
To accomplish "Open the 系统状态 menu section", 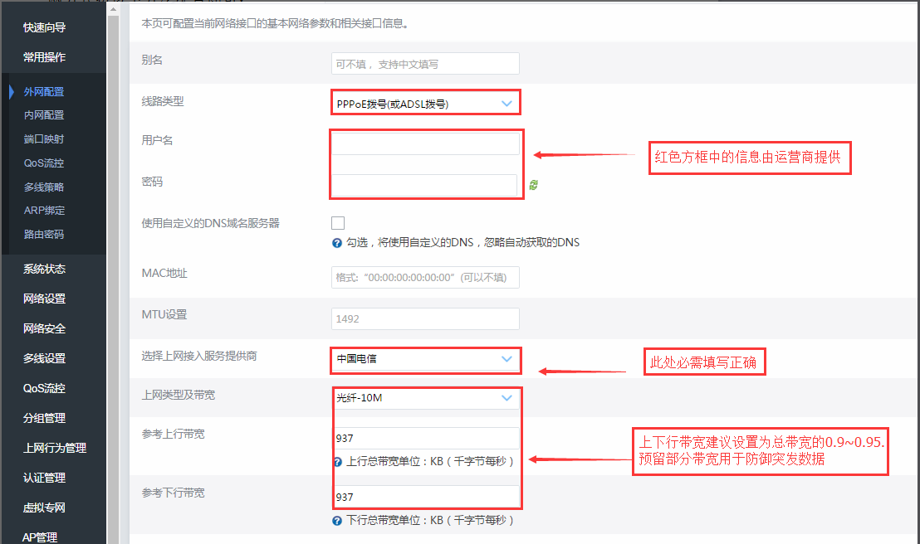I will tap(45, 269).
